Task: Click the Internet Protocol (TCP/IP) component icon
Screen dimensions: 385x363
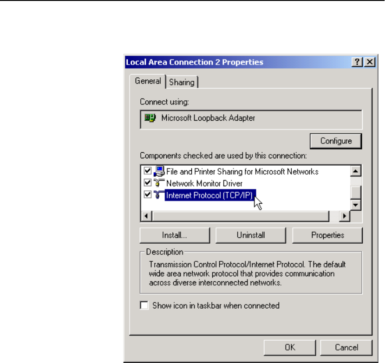Action: (x=159, y=195)
